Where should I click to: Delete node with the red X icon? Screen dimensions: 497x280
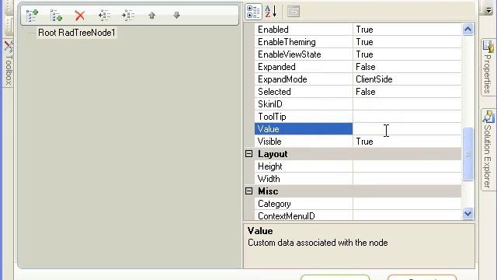(80, 16)
